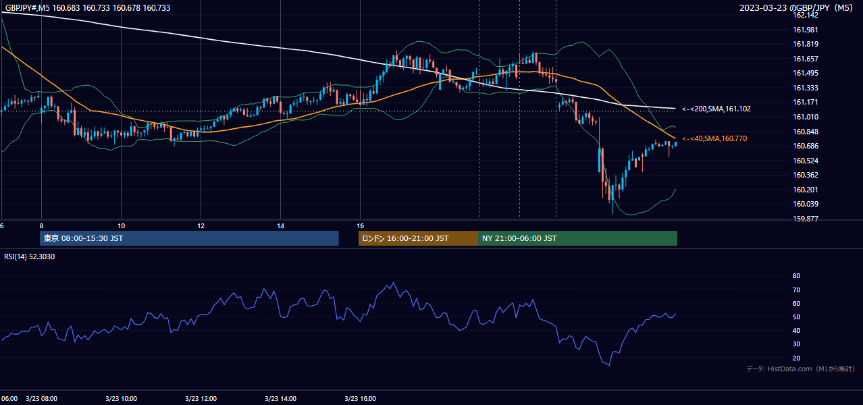Click RSI axis level 50

796,317
